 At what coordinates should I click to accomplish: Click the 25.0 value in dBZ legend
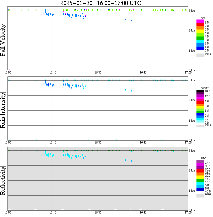coord(208,173)
